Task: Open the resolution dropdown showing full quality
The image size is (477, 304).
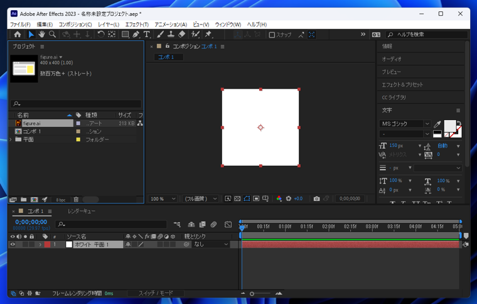Action: (200, 198)
